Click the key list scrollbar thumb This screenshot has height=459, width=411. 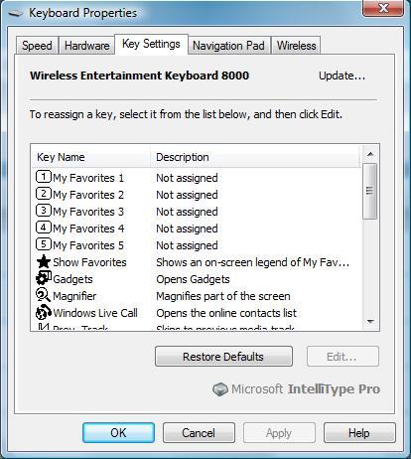tap(370, 191)
